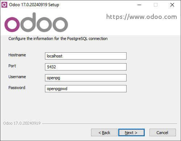Proceed with the Next > button
This screenshot has width=181, height=141.
(131, 133)
